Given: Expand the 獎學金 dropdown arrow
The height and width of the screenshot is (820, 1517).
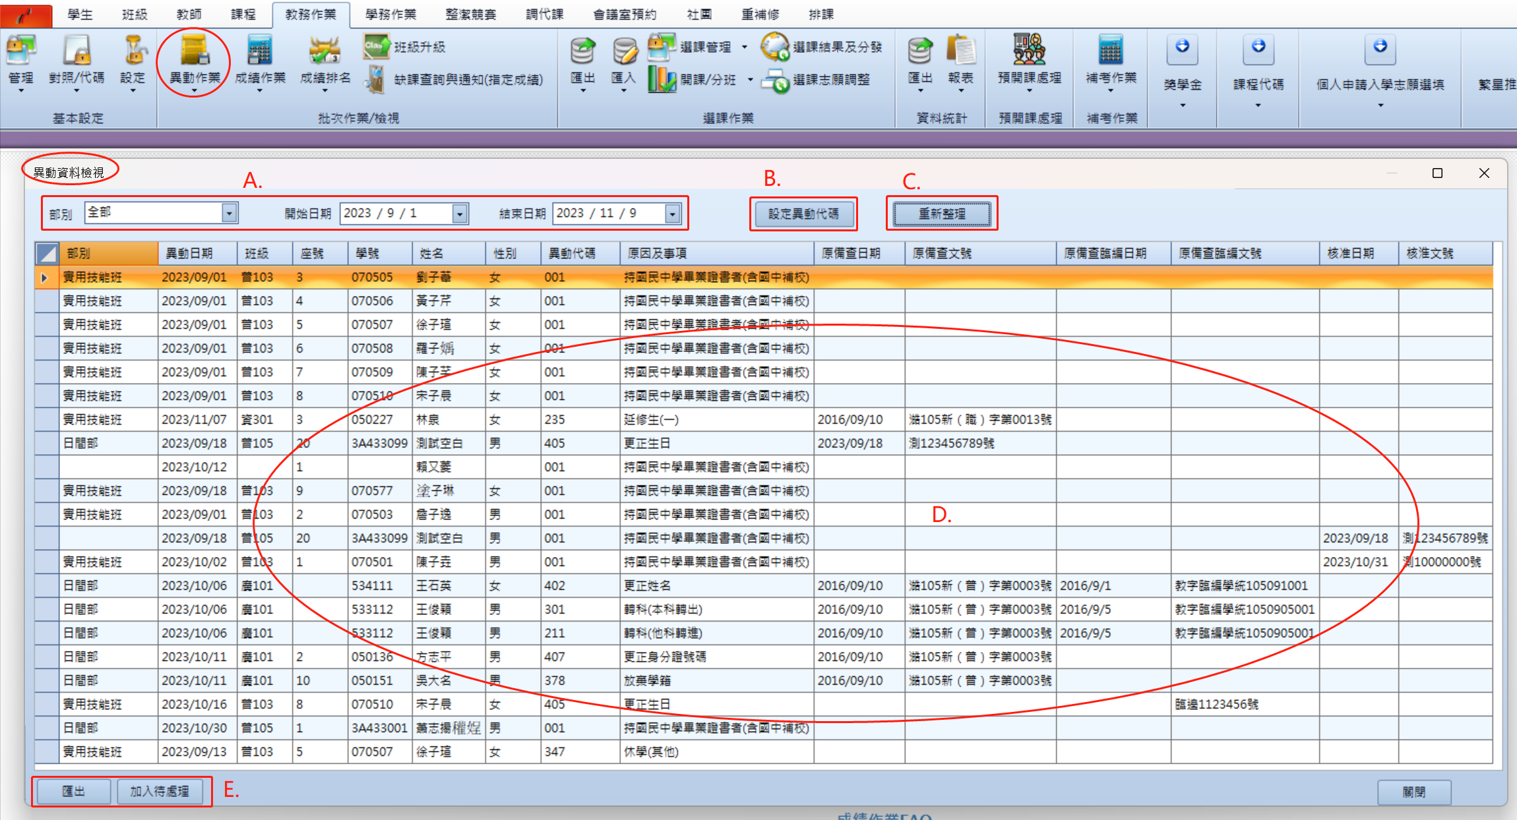Looking at the screenshot, I should pyautogui.click(x=1183, y=105).
